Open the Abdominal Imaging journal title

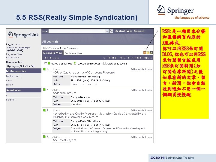[64, 93]
